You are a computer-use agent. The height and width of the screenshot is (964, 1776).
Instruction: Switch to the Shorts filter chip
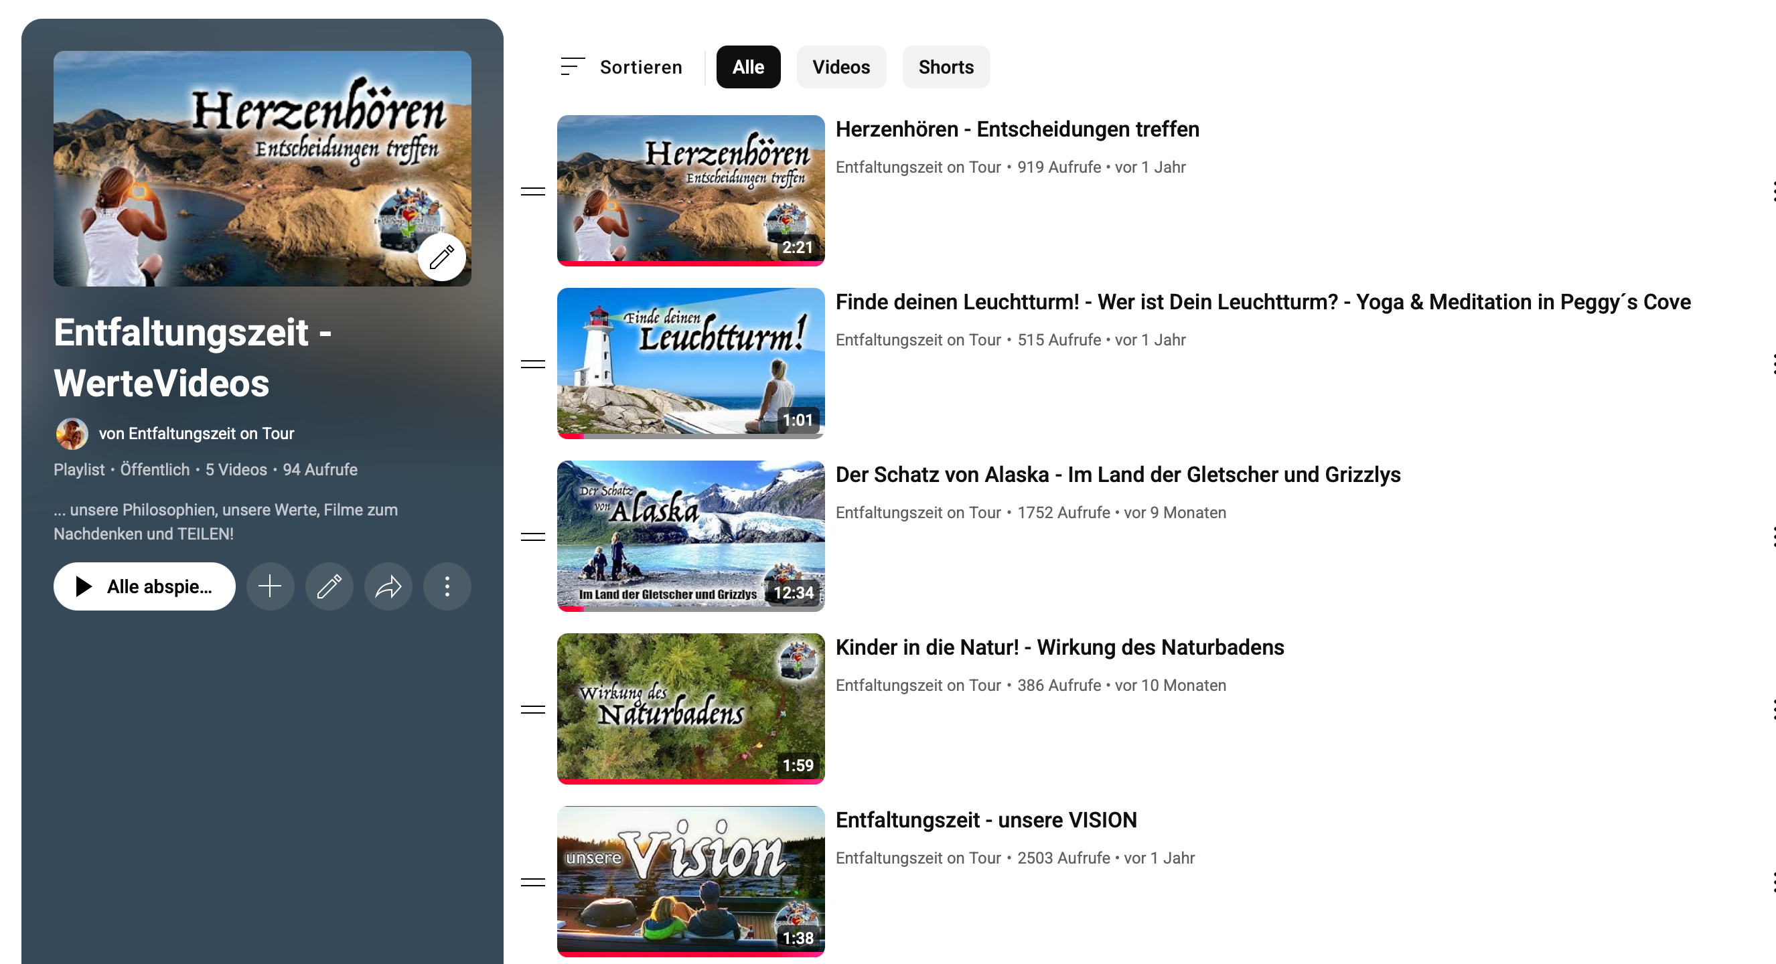tap(945, 67)
